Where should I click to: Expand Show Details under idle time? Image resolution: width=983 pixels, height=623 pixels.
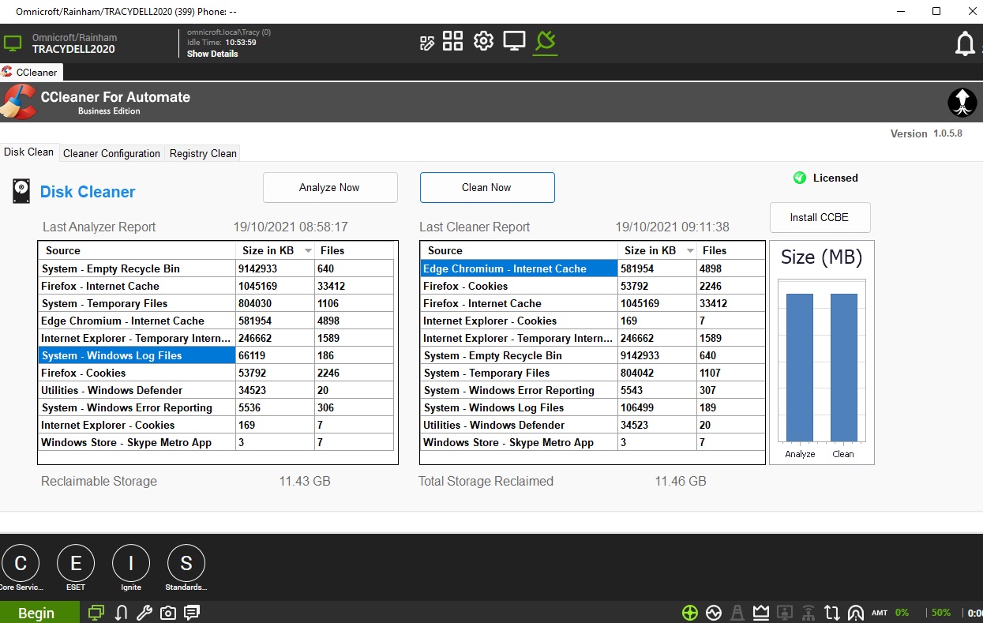(212, 54)
